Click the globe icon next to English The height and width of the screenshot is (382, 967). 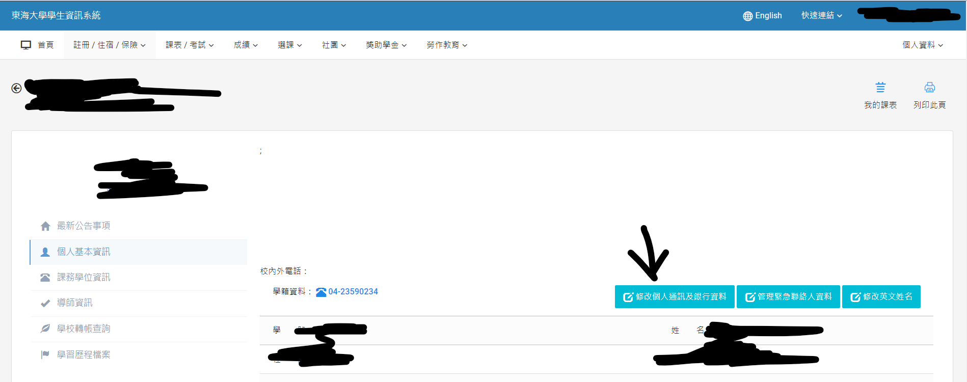click(x=747, y=16)
